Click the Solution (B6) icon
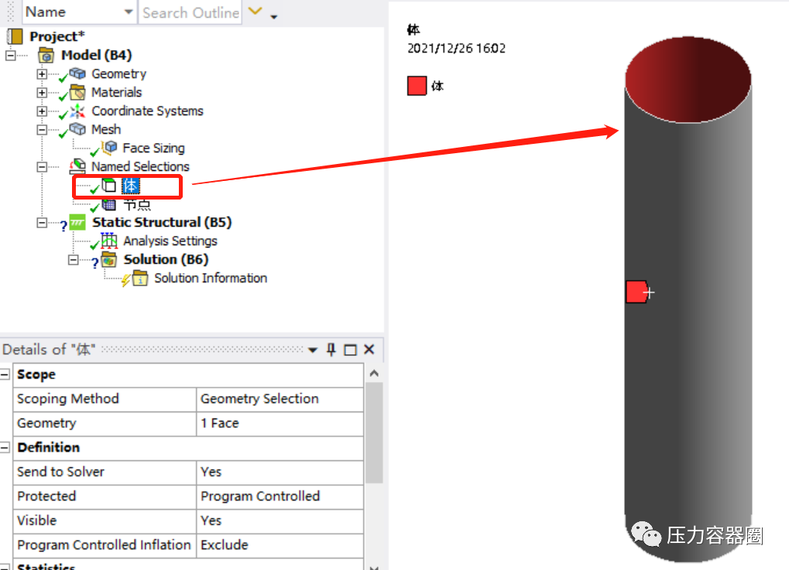This screenshot has height=570, width=789. [108, 259]
